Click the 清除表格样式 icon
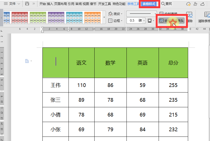 pos(204,17)
